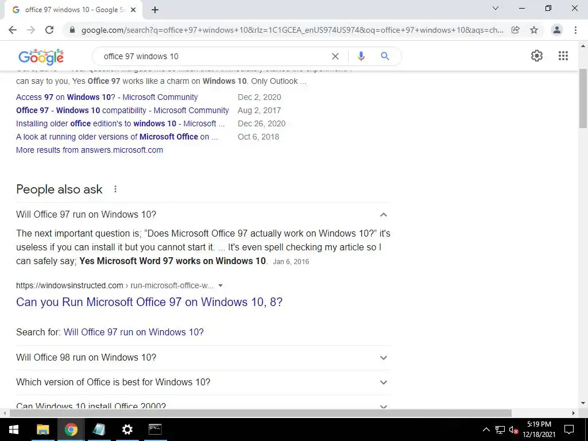
Task: Expand Will Office 98 run question
Action: click(x=203, y=357)
